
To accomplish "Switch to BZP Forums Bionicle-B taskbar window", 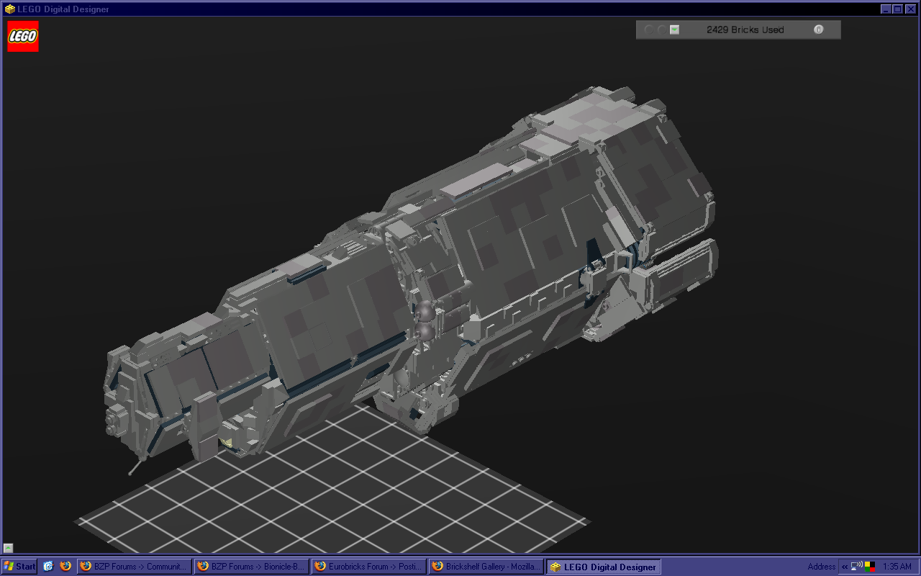I will coord(252,567).
